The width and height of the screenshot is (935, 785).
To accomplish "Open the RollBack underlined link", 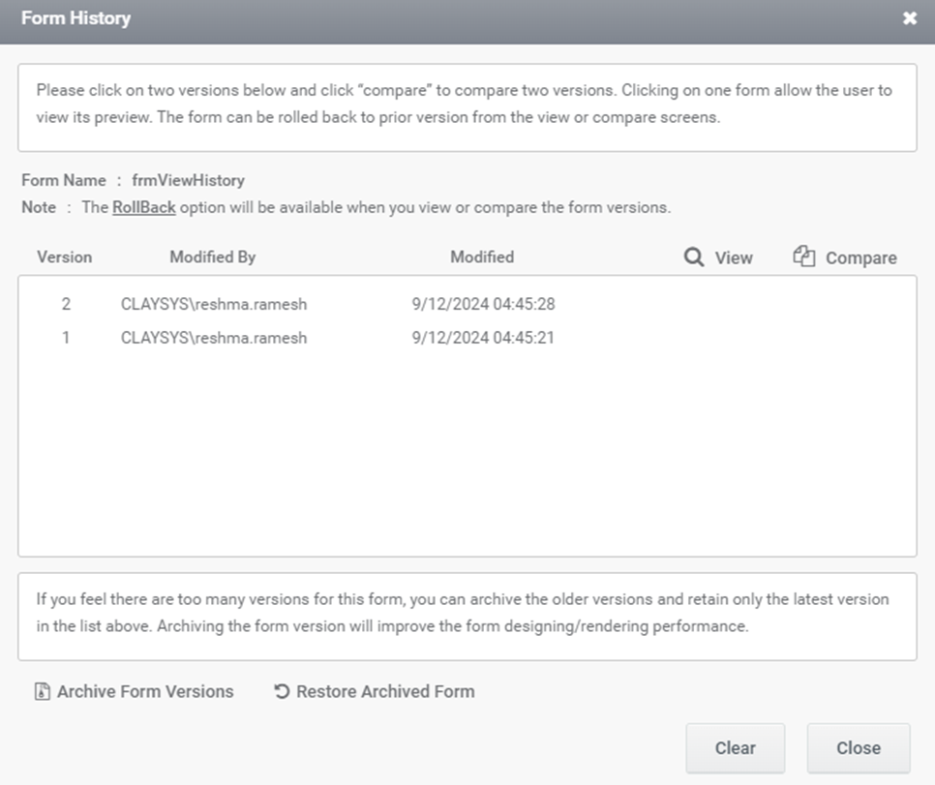I will (x=143, y=207).
